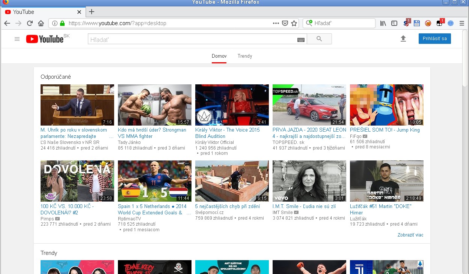
Task: Open the Pimps channel link
Action: [x=47, y=219]
